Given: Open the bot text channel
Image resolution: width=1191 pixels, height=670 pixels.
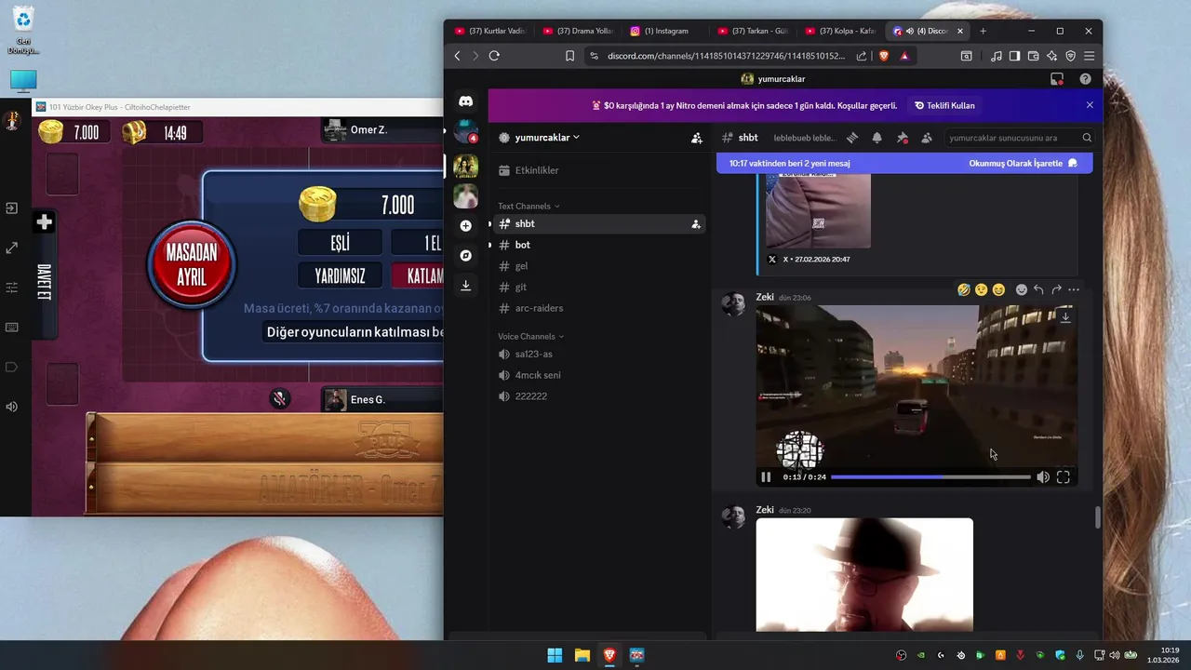Looking at the screenshot, I should (x=597, y=245).
